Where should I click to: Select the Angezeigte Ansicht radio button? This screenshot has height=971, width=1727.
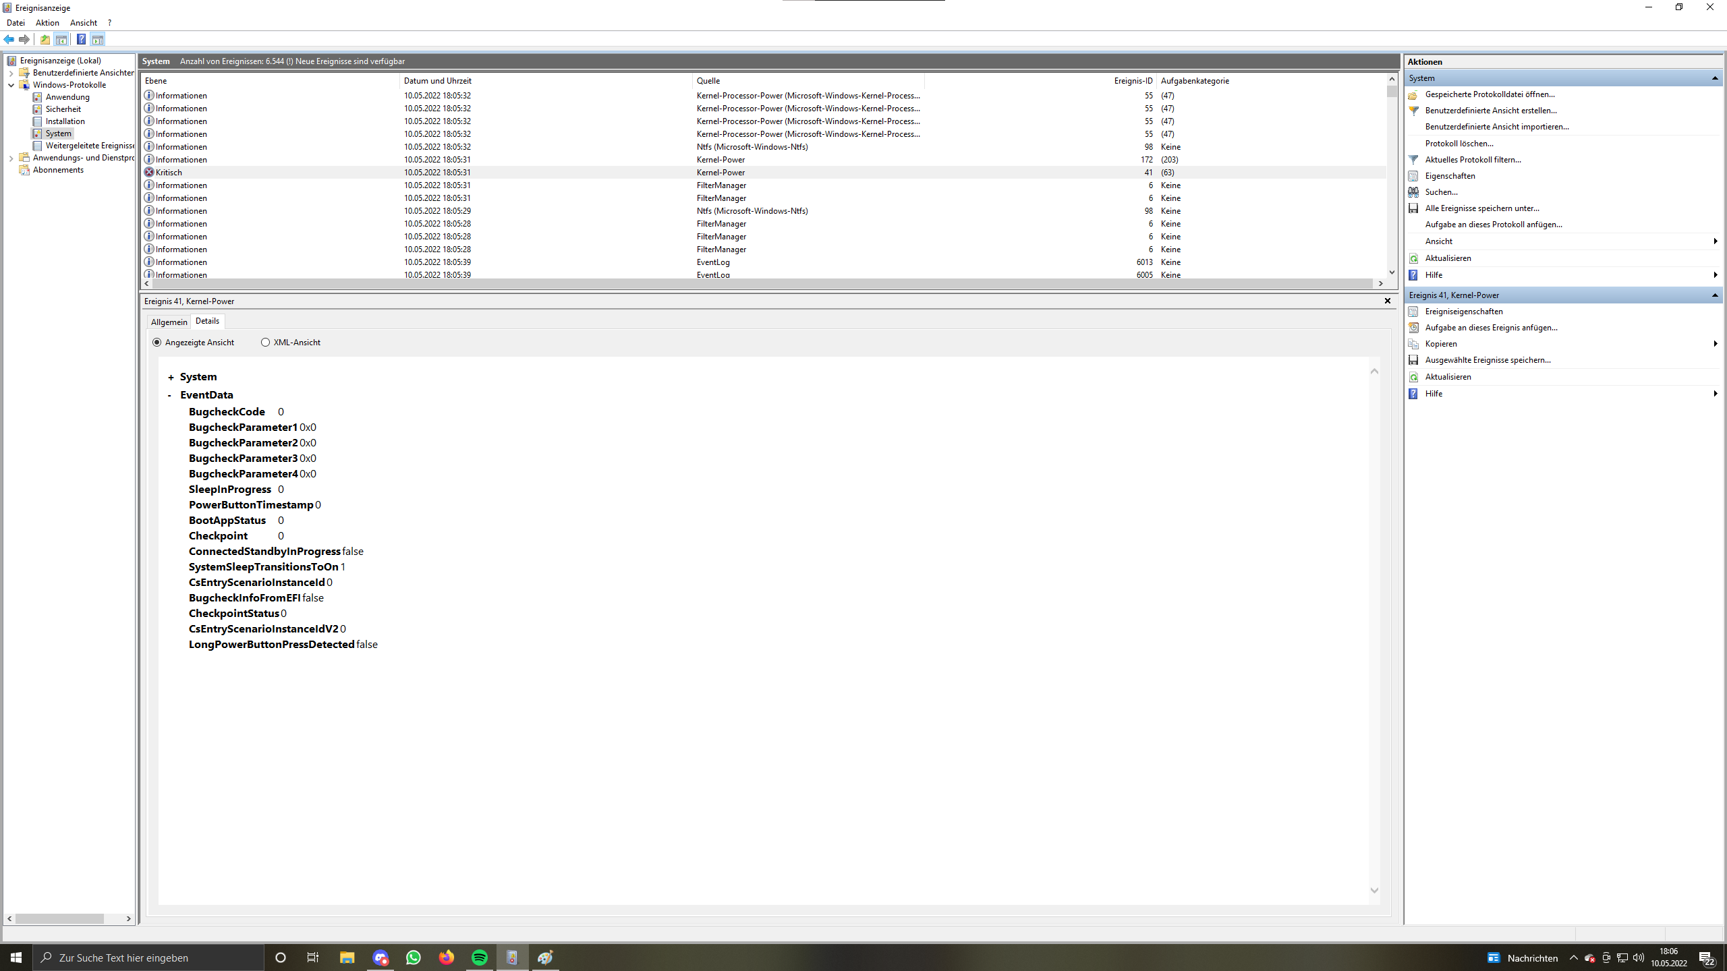click(x=157, y=343)
